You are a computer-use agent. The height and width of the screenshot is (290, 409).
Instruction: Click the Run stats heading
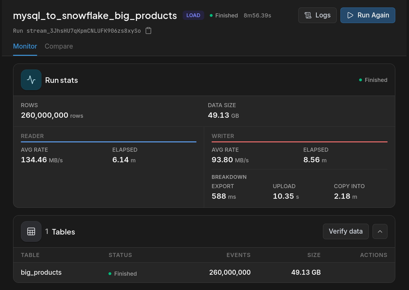tap(61, 80)
